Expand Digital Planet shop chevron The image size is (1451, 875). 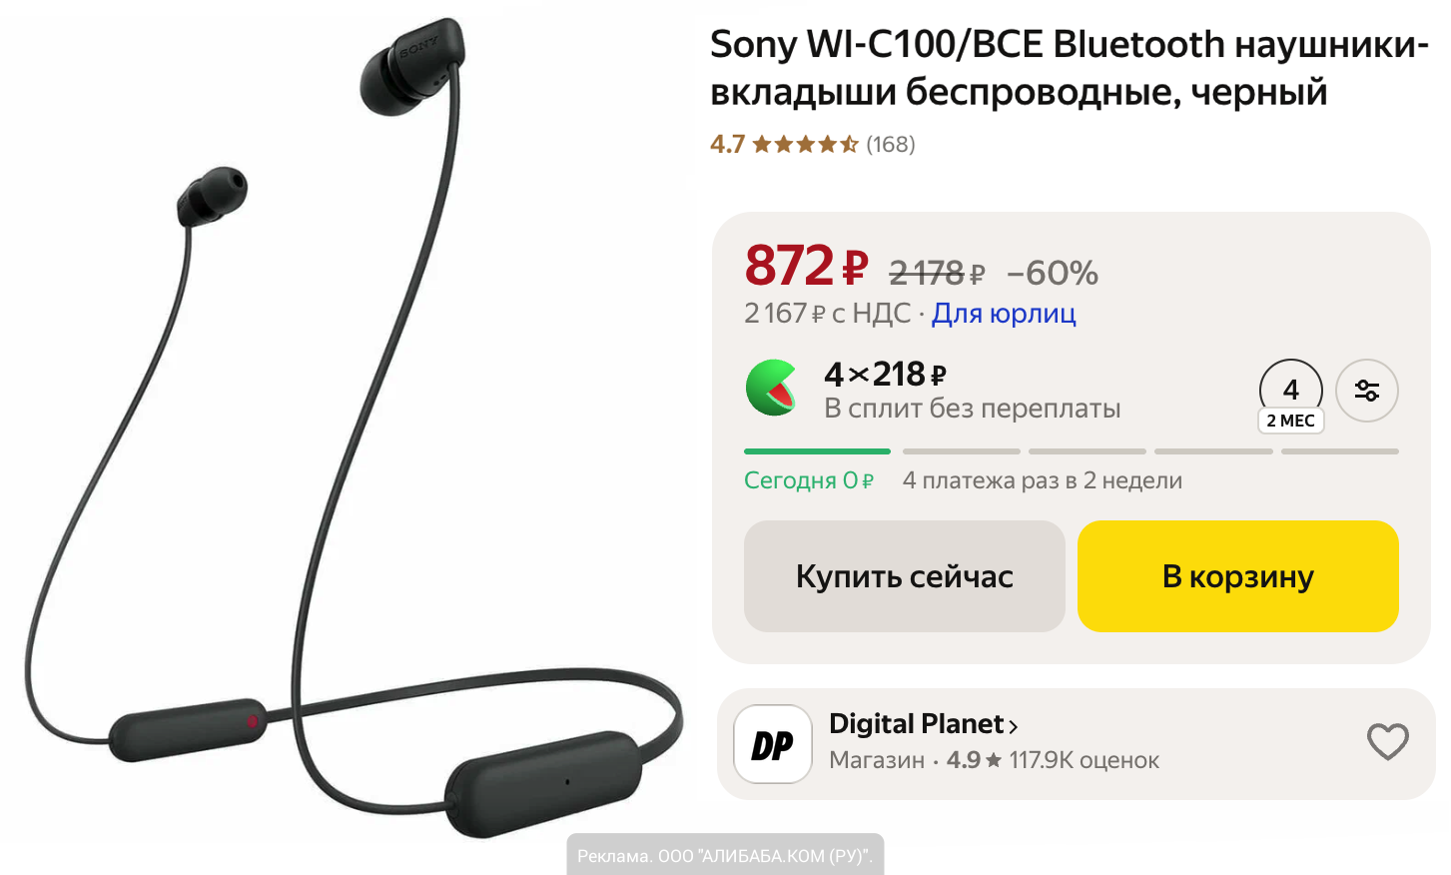(1013, 726)
